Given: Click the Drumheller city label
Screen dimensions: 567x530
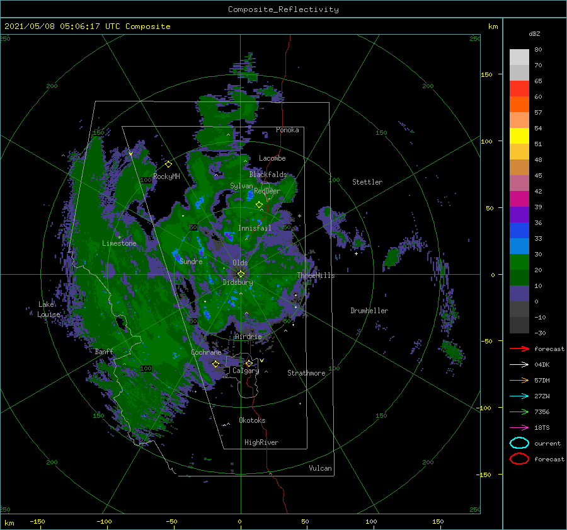Looking at the screenshot, I should click(369, 311).
